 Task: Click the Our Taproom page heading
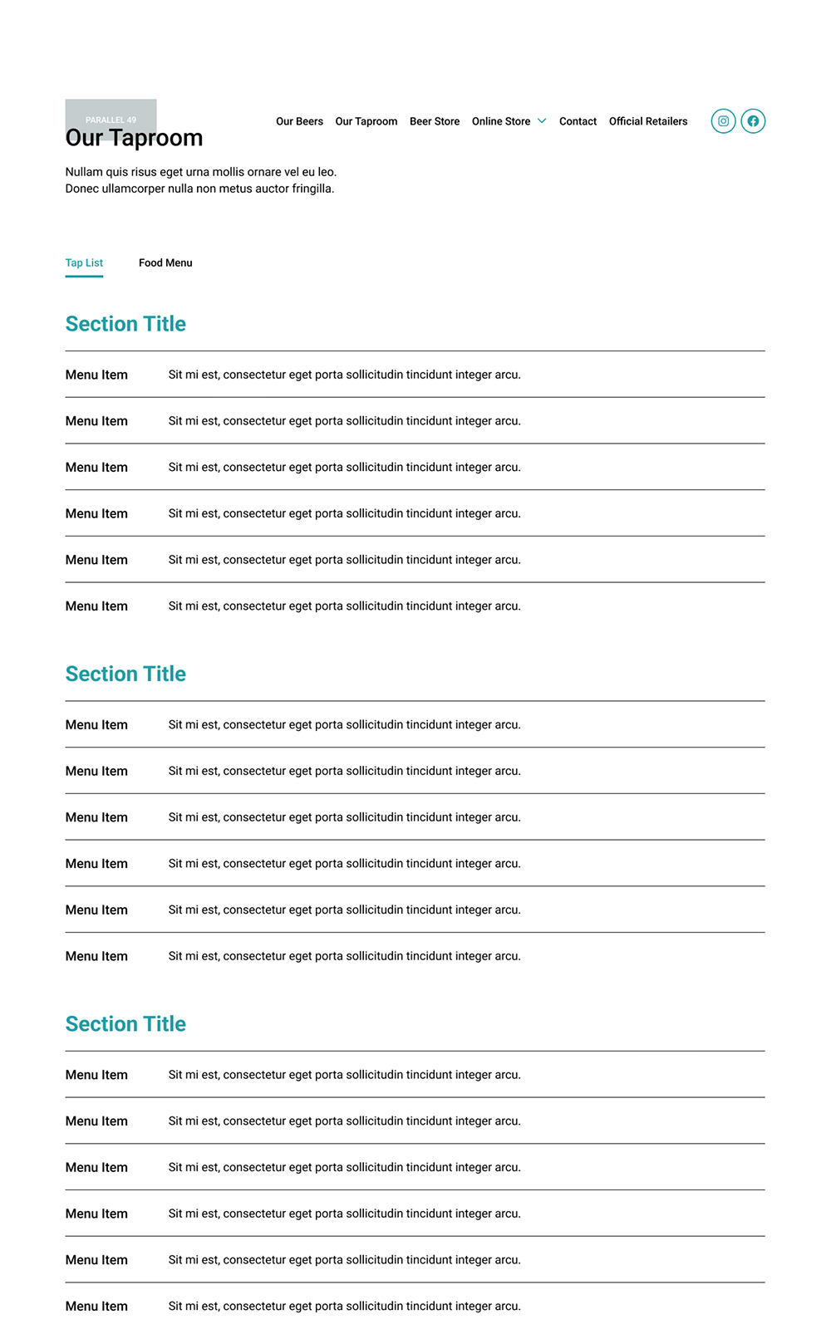click(x=135, y=139)
